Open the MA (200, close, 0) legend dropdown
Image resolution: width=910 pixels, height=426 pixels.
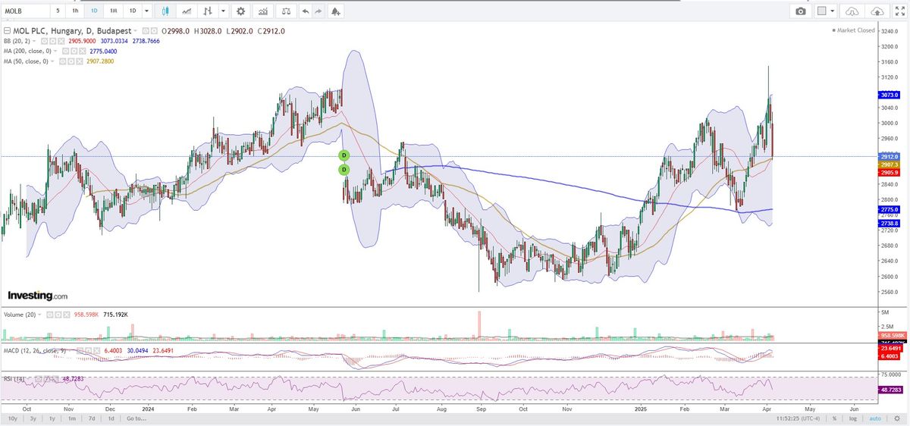[x=55, y=51]
